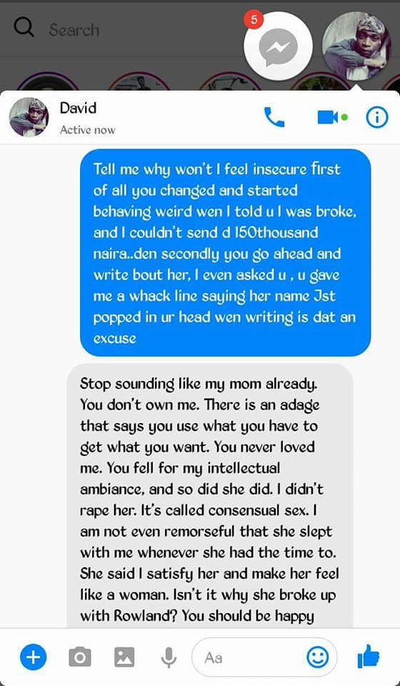400x686 pixels.
Task: Tap the microphone to record voice
Action: (x=169, y=657)
